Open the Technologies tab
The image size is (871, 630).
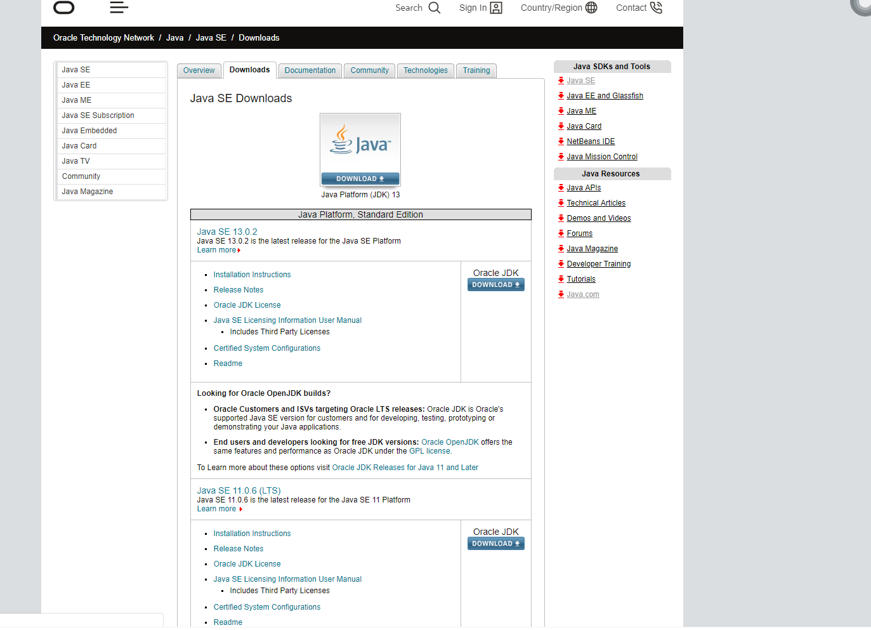coord(425,70)
